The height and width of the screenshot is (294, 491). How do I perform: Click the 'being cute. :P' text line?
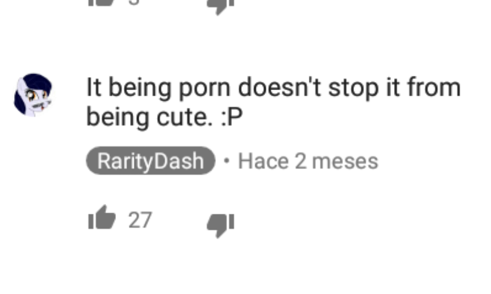coord(164,118)
